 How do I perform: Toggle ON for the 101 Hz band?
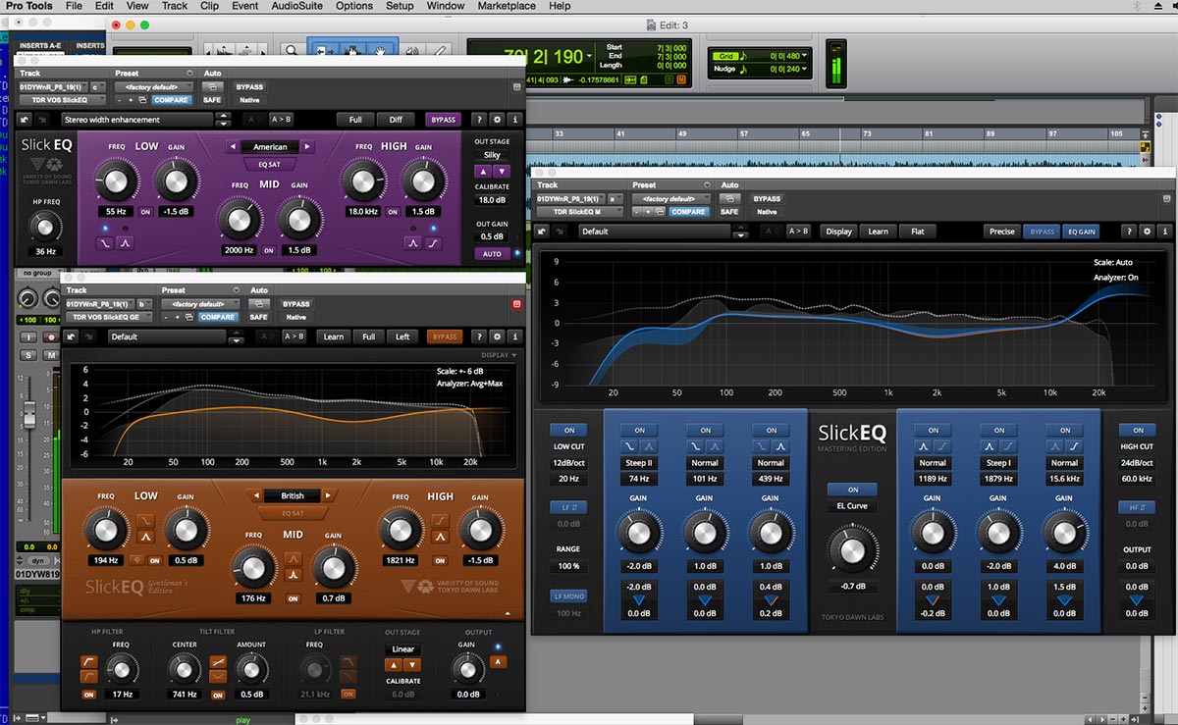(x=705, y=430)
